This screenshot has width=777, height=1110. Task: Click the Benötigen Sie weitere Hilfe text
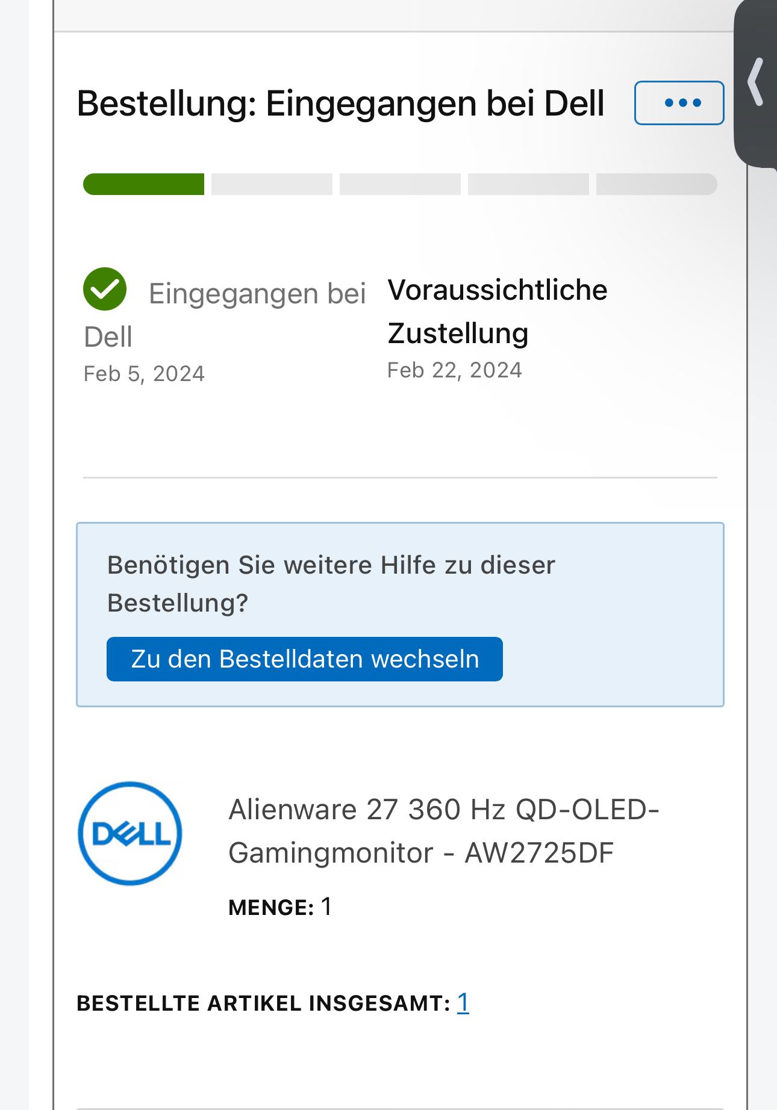(x=331, y=583)
